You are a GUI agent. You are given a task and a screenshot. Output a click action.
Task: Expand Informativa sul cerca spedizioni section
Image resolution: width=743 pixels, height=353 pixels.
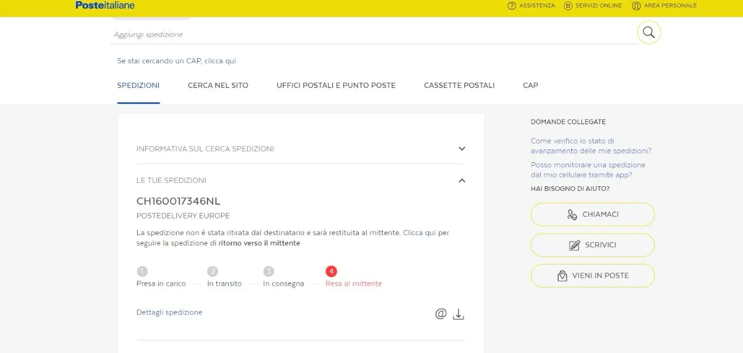pyautogui.click(x=301, y=148)
